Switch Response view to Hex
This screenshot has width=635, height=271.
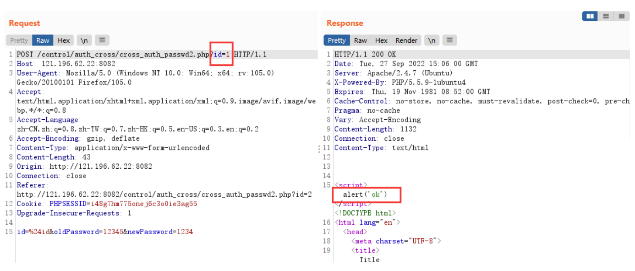pos(381,40)
